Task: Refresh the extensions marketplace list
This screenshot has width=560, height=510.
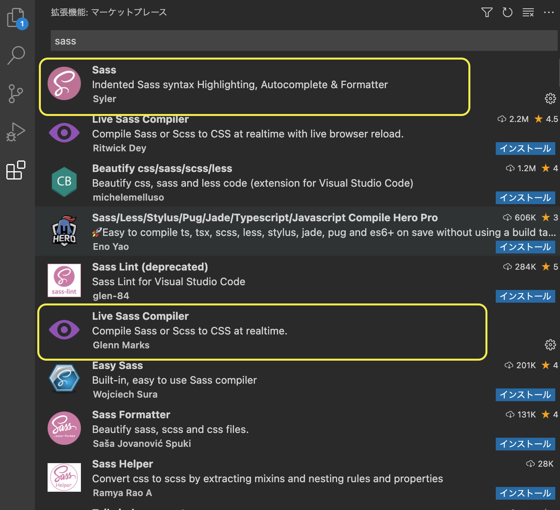Action: pos(508,12)
